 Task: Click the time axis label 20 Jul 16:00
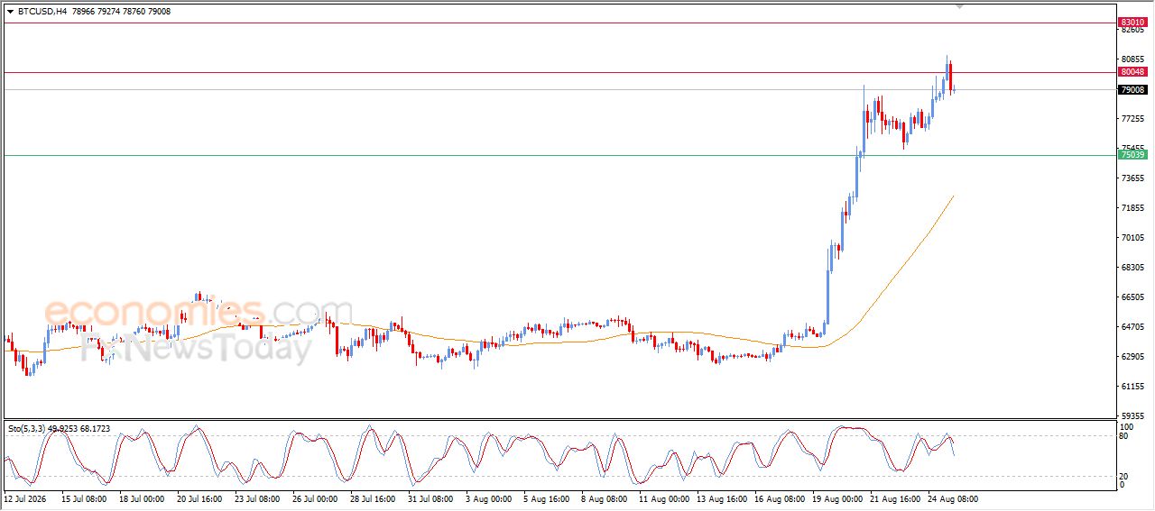coord(200,498)
